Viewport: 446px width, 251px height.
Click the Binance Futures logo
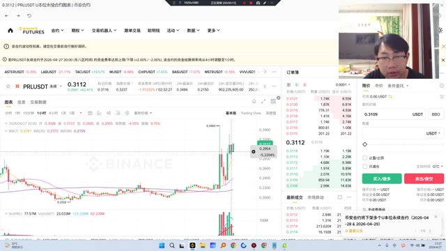[31, 31]
